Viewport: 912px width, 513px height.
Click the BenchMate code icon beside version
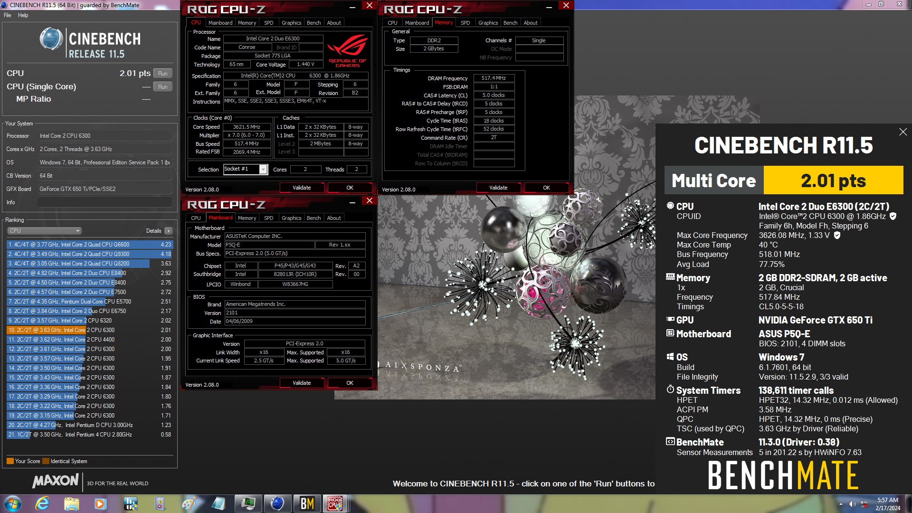[670, 441]
